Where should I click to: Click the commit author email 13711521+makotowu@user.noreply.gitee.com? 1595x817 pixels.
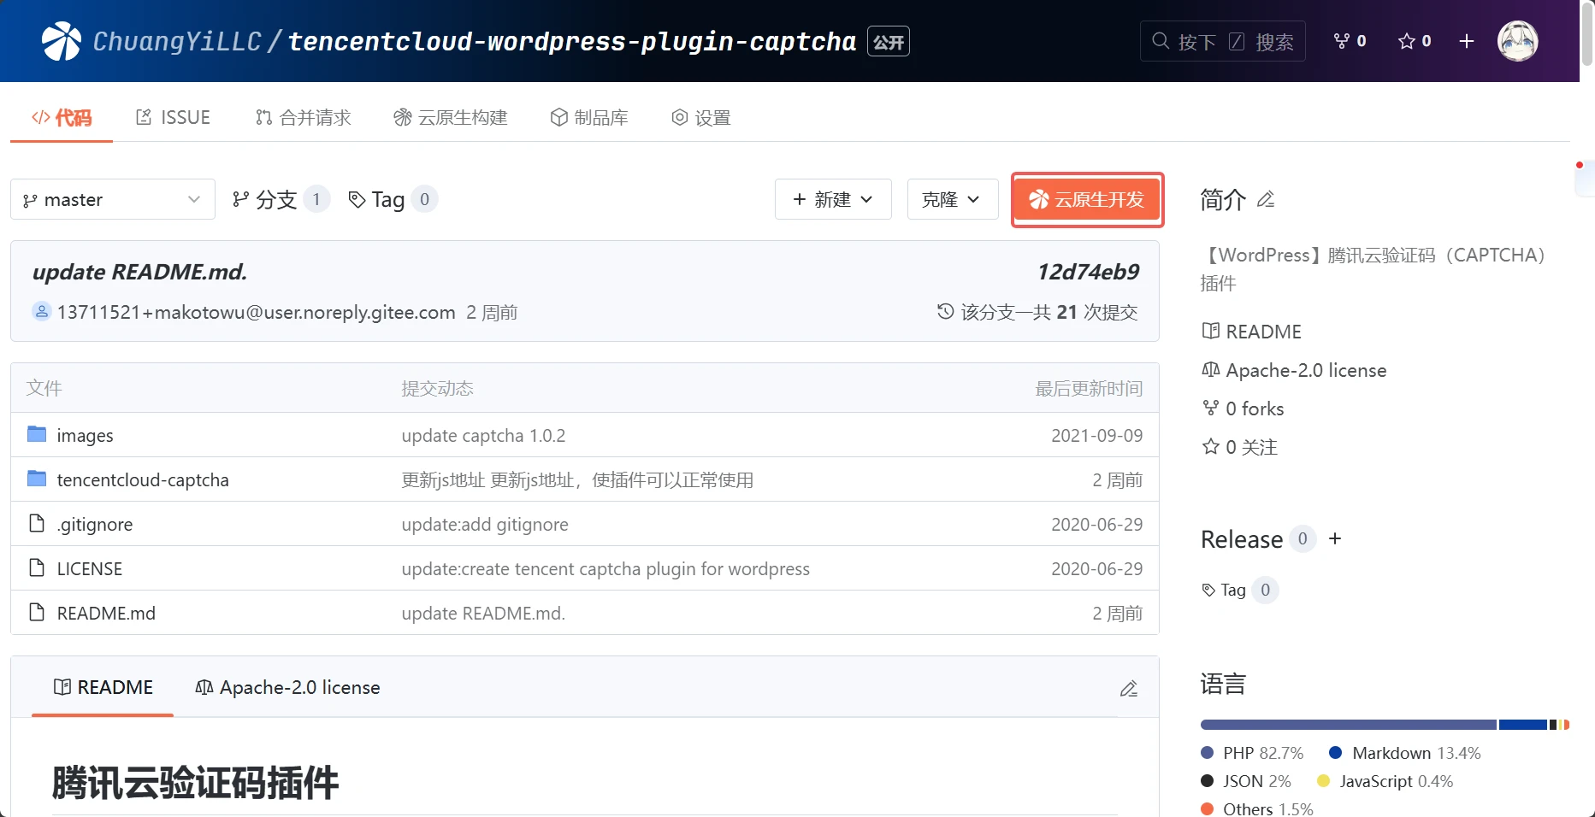pos(257,312)
